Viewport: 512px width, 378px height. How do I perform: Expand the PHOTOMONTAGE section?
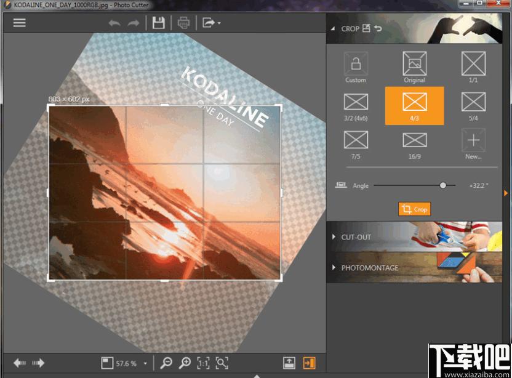414,268
